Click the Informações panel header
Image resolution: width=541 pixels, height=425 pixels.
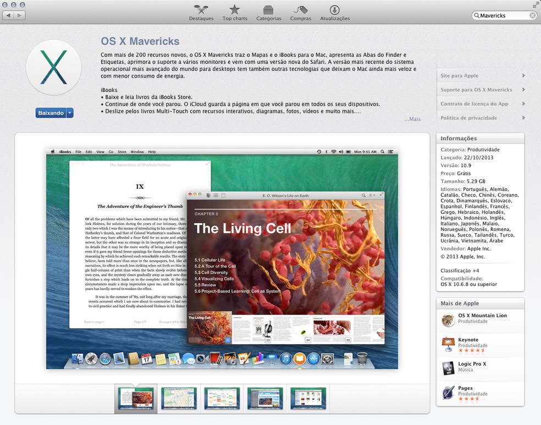(x=481, y=139)
